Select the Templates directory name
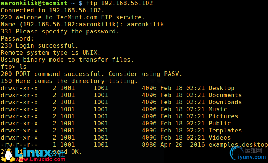Image resolution: width=268 pixels, height=163 pixels. (x=225, y=130)
